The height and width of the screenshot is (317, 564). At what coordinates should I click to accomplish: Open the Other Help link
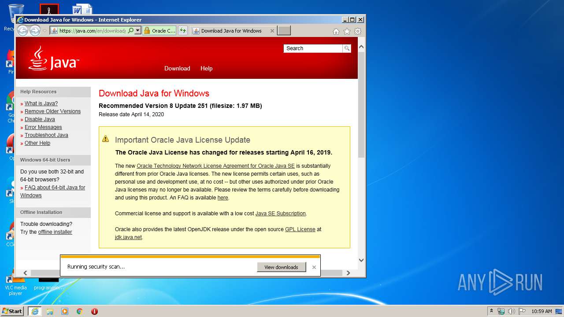click(37, 143)
